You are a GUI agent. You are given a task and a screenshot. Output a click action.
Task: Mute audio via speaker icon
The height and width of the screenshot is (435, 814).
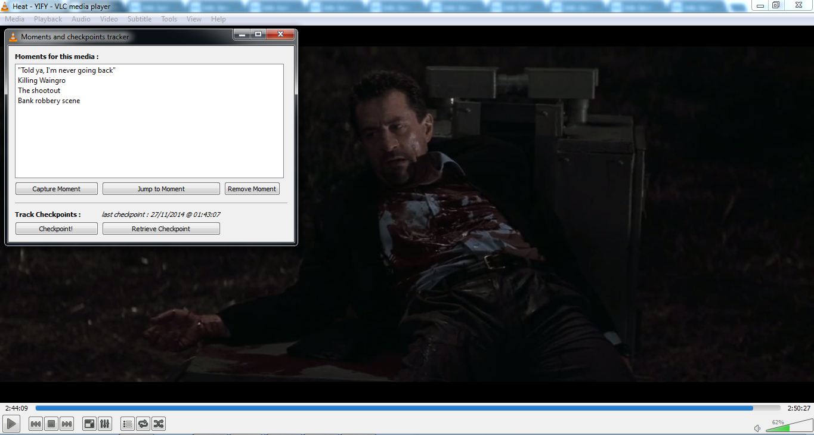coord(757,428)
